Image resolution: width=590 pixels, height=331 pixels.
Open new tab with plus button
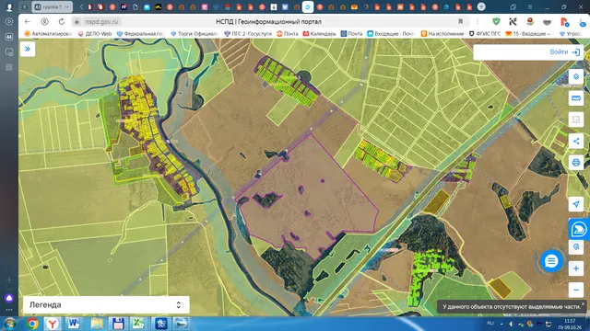coord(481,6)
